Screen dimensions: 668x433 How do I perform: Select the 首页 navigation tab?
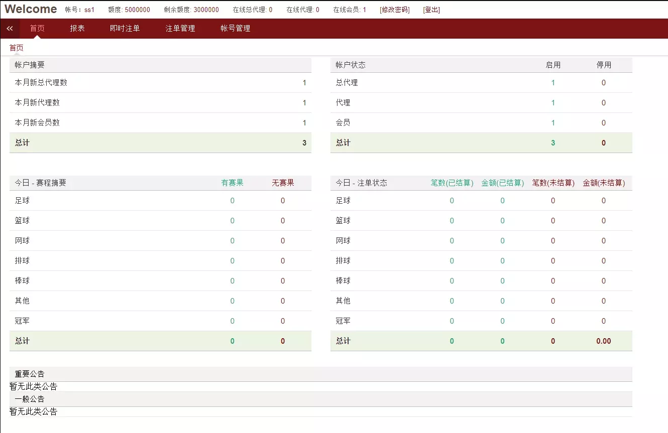37,29
